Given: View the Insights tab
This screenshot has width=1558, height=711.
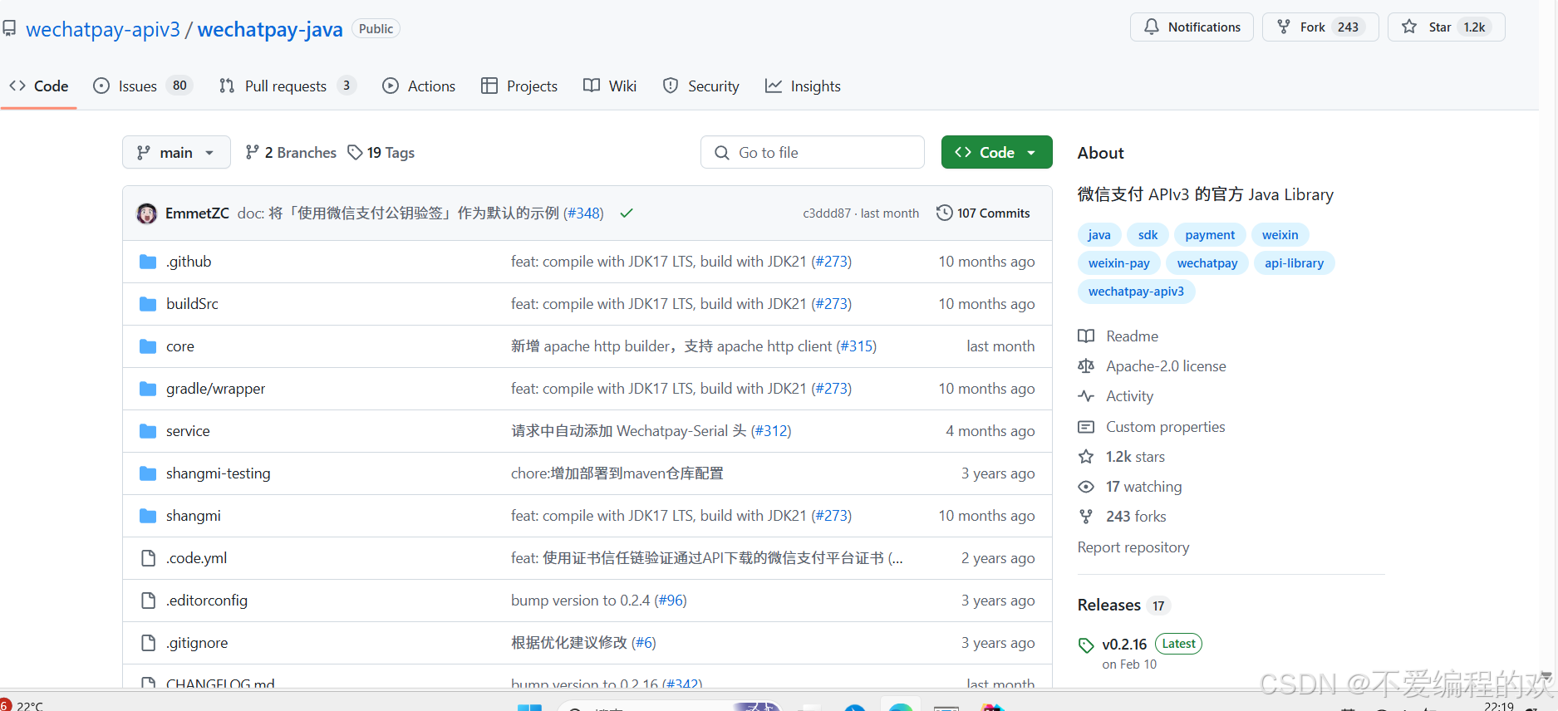Looking at the screenshot, I should [803, 86].
